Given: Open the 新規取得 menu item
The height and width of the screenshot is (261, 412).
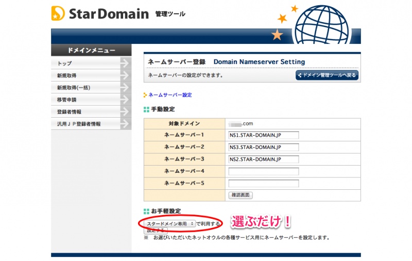Looking at the screenshot, I should point(91,75).
